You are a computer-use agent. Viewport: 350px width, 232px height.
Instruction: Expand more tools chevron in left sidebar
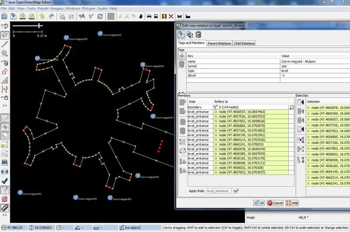coord(6,105)
